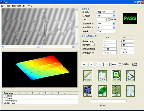Click the bracketed circle toggle icon
144x111 pixels.
[135, 64]
